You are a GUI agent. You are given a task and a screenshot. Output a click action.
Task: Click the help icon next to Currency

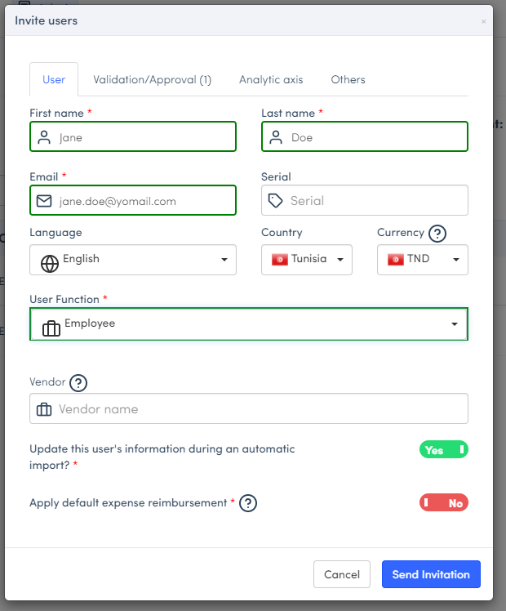point(437,234)
